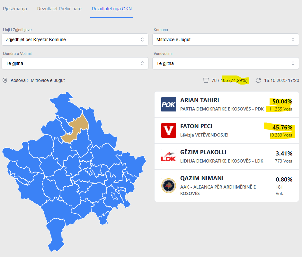Expand the Vendvotimi dropdown

[226, 63]
